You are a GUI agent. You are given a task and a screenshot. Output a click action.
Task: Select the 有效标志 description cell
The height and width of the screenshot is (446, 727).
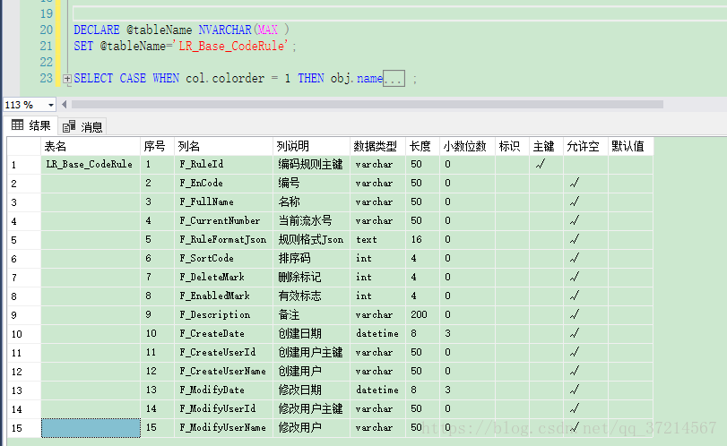(312, 296)
